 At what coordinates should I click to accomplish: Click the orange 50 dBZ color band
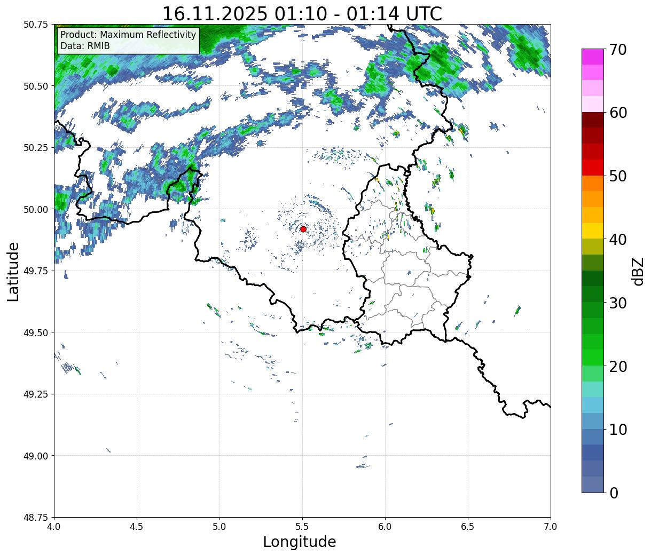(x=593, y=183)
